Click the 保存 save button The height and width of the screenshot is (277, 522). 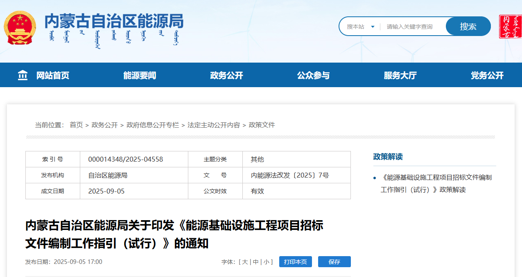(x=334, y=261)
